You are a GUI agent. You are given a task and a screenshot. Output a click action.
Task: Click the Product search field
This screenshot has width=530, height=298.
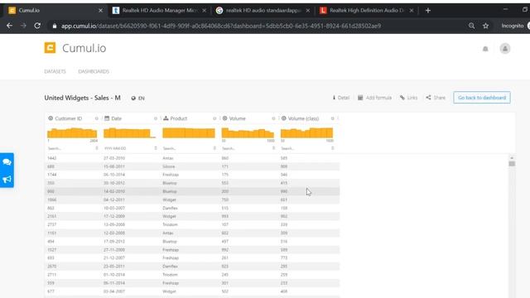pos(187,148)
